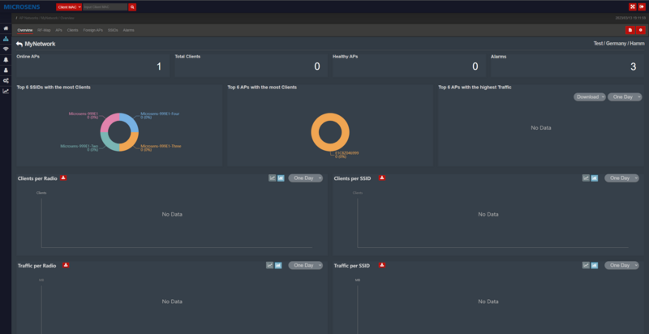Click the Input Client MAC search field

[105, 6]
